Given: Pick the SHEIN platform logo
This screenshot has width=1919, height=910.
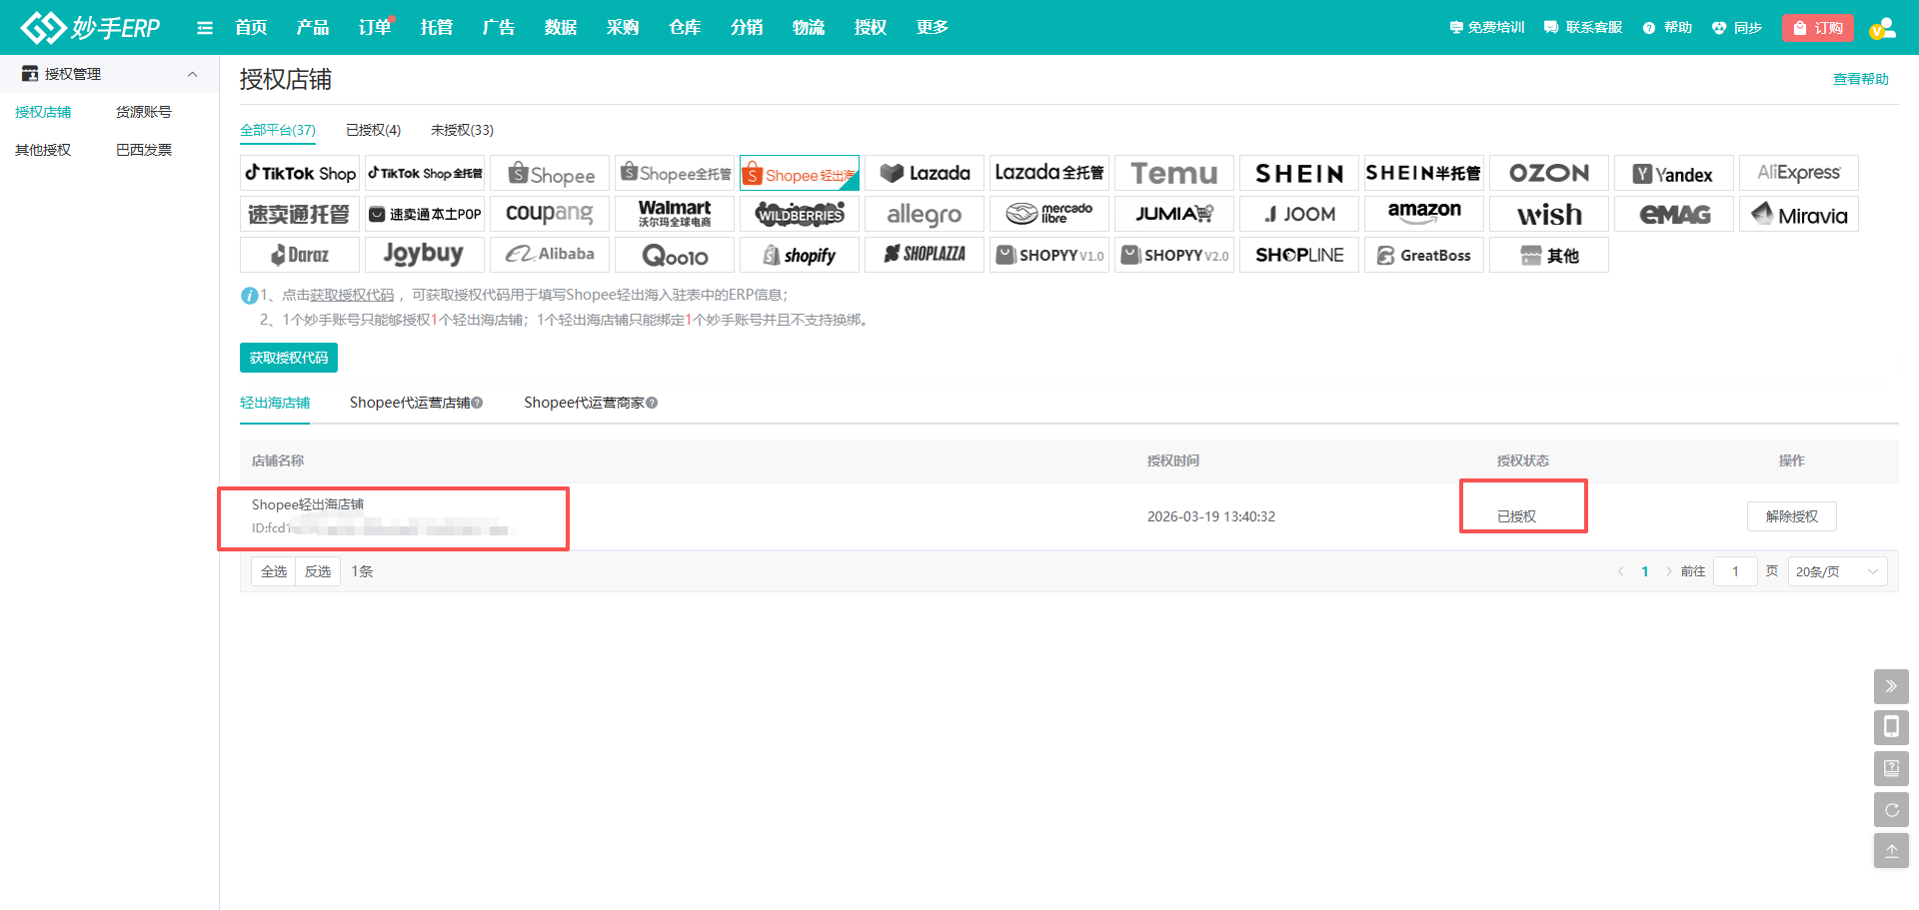Looking at the screenshot, I should tap(1299, 173).
